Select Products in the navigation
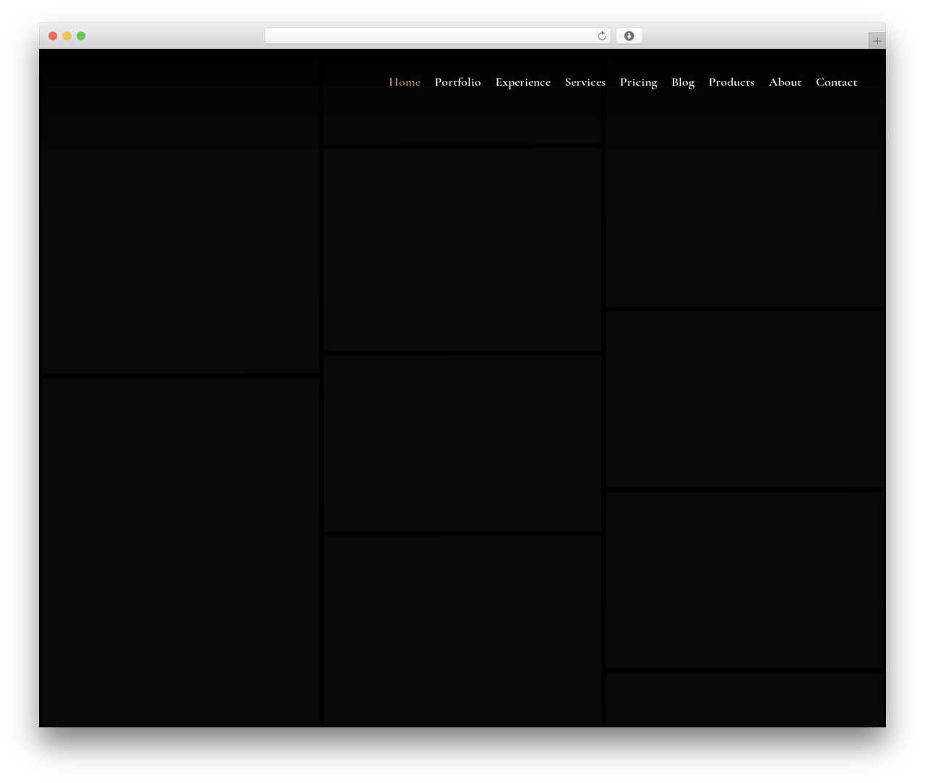The height and width of the screenshot is (783, 925). coord(731,82)
